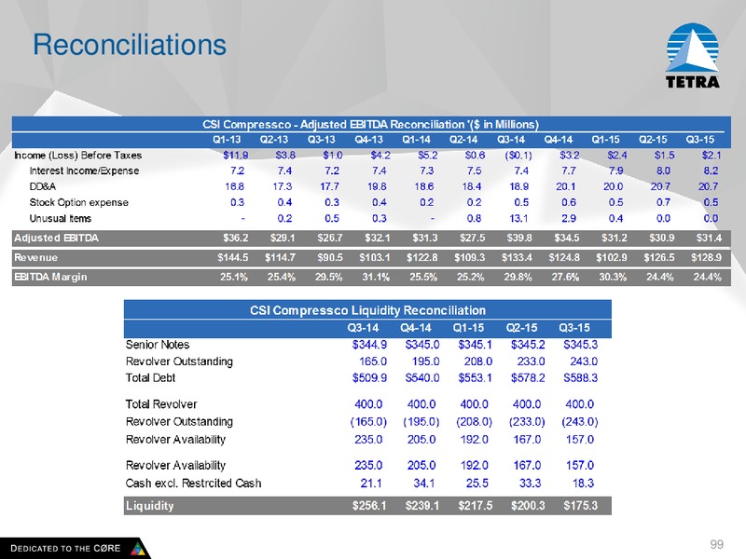Click the Total Revolver row label

click(161, 404)
